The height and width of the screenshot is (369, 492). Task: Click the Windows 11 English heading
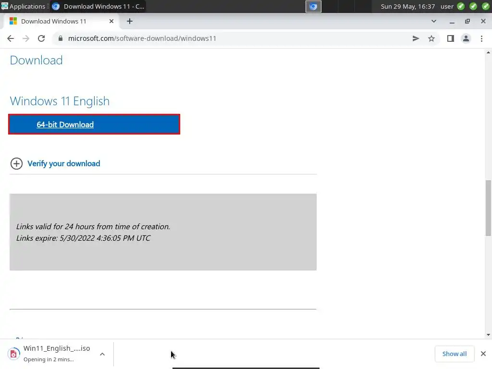coord(60,101)
